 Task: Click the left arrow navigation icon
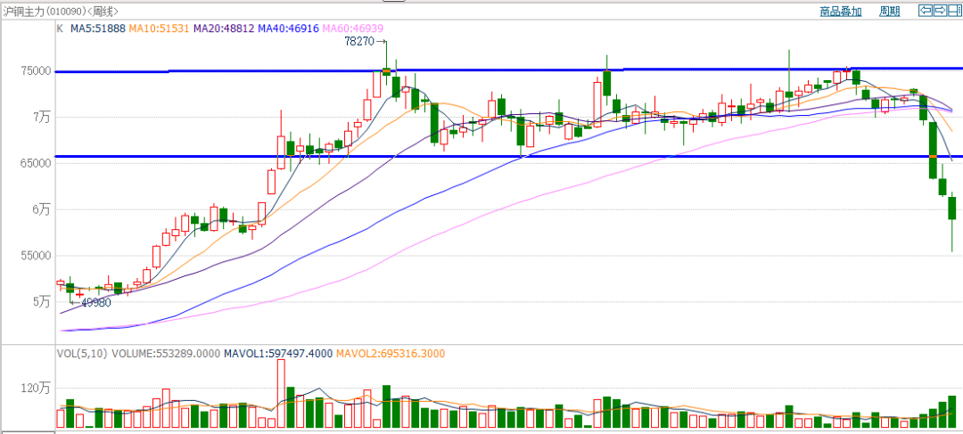click(x=925, y=11)
